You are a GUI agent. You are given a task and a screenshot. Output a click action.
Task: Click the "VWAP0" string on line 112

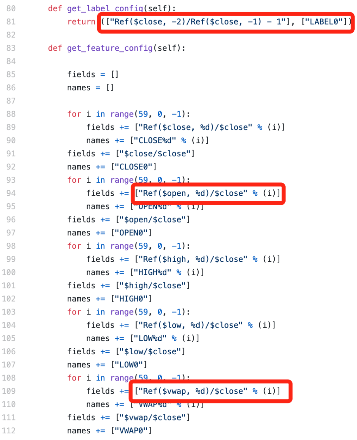pos(131,431)
